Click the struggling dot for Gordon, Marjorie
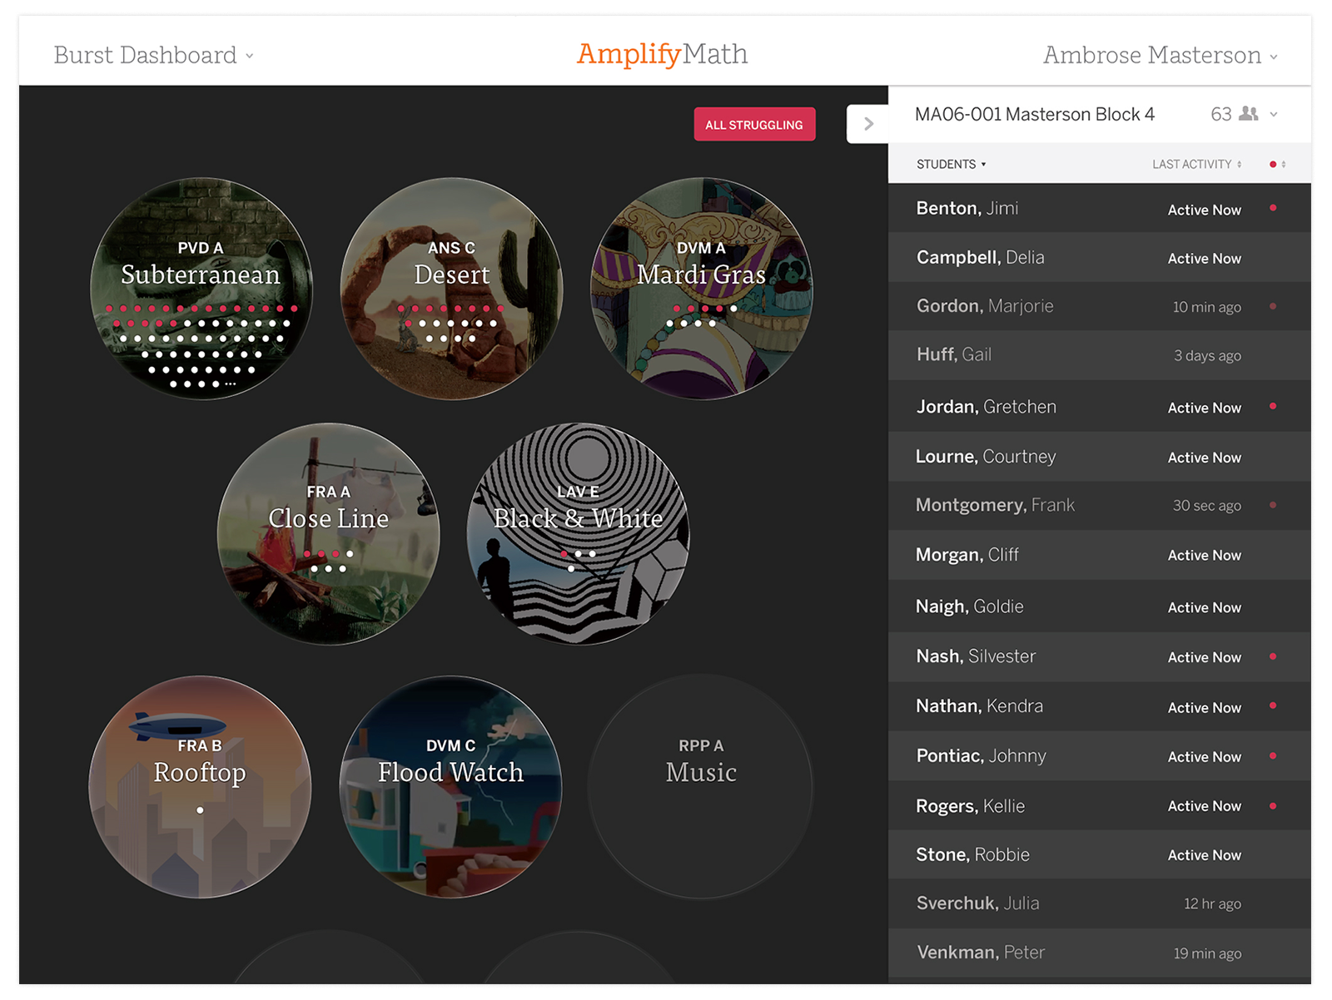 pos(1273,306)
